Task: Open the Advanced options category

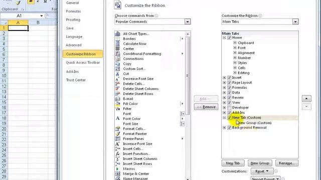Action: click(x=74, y=45)
